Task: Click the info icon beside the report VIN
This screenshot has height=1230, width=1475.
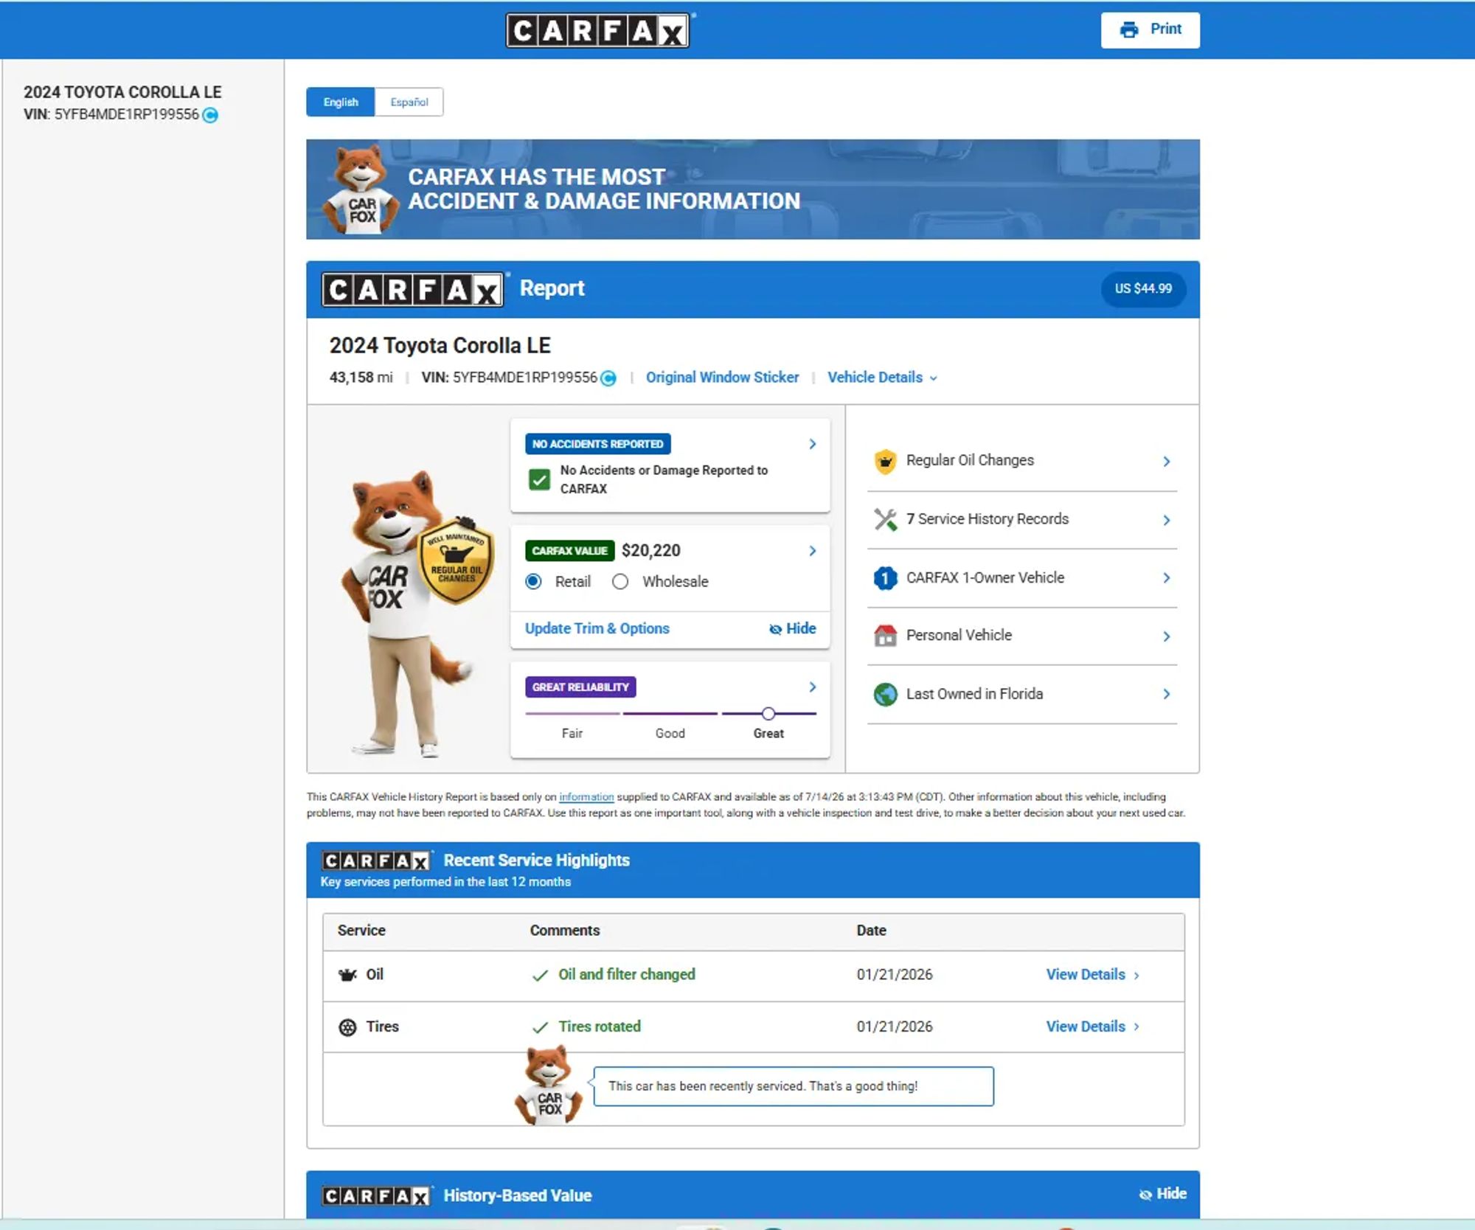Action: (608, 378)
